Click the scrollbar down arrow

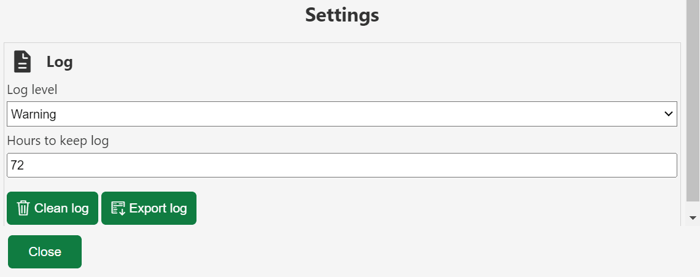[693, 218]
